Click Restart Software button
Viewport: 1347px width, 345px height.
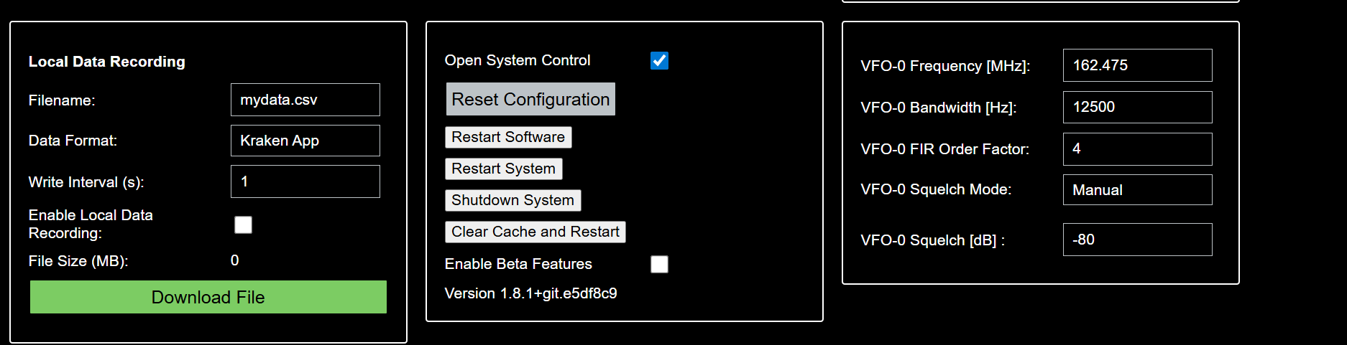(508, 137)
